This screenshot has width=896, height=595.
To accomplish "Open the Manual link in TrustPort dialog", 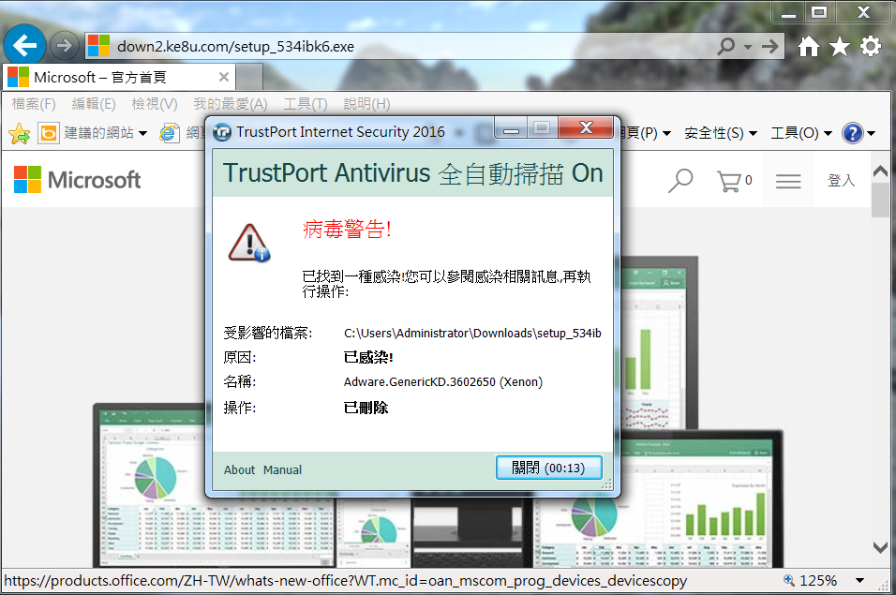I will click(282, 470).
